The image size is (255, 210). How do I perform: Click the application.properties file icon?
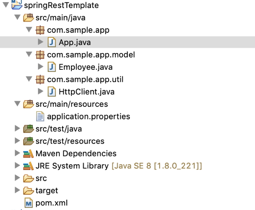(40, 117)
